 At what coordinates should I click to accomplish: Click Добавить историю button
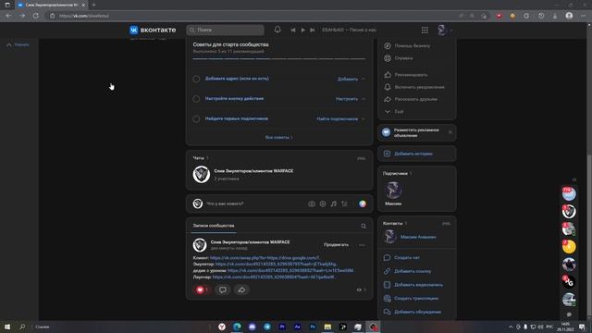pyautogui.click(x=417, y=154)
